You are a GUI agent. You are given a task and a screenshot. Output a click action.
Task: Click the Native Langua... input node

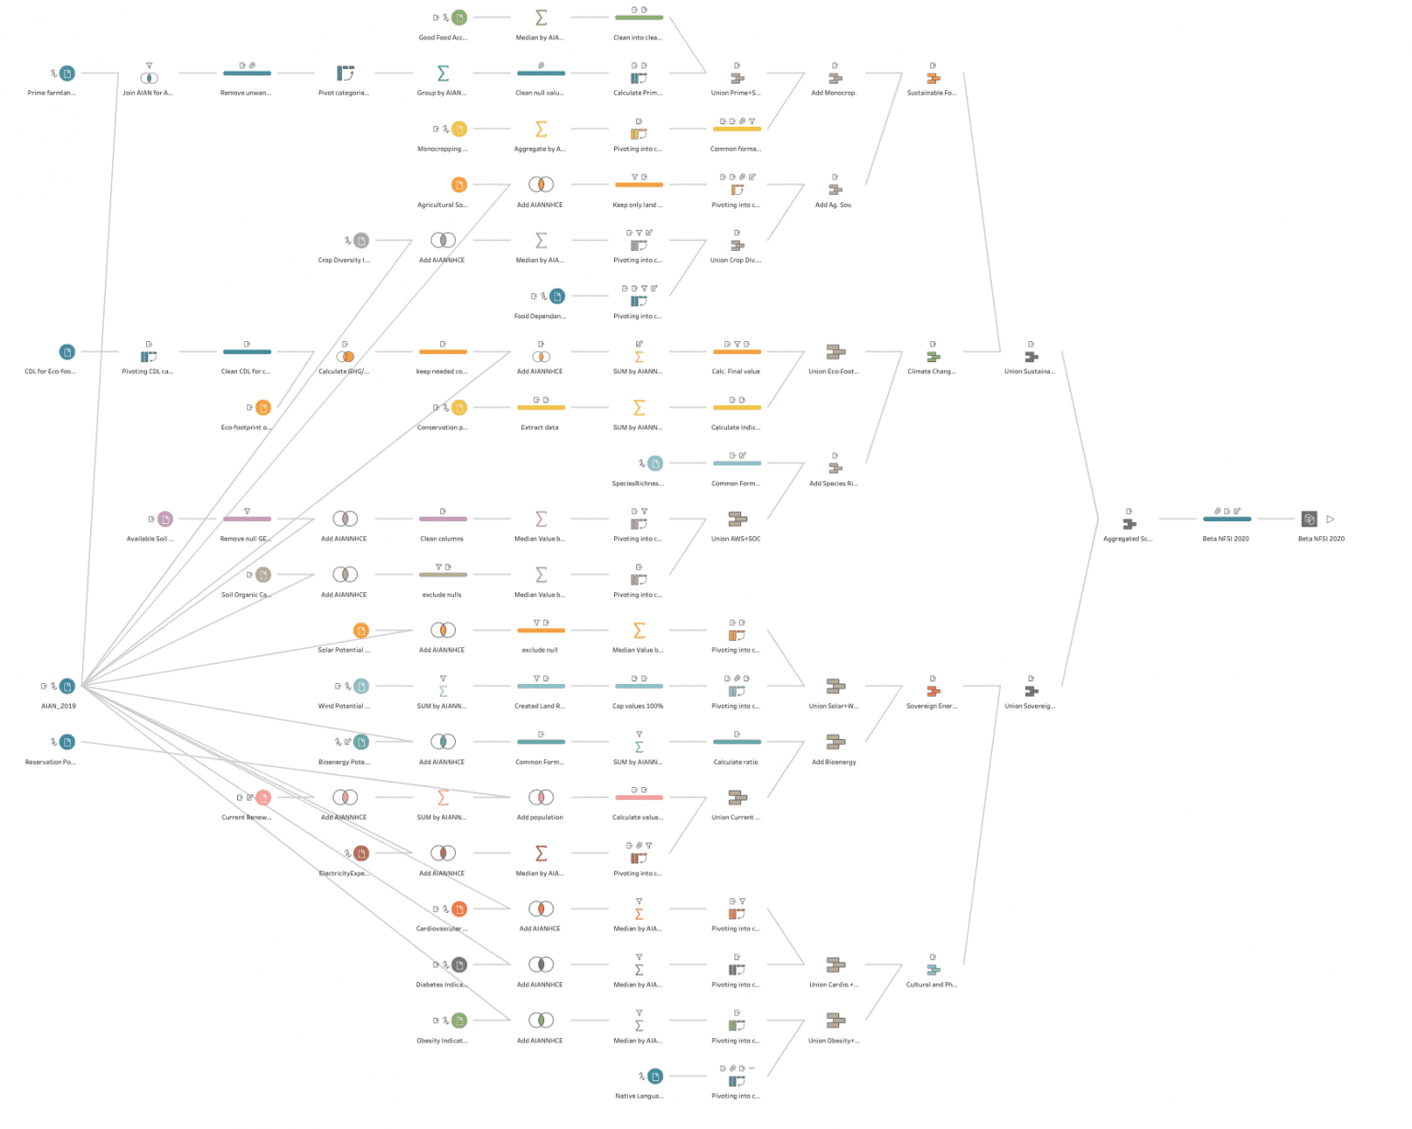point(655,1077)
